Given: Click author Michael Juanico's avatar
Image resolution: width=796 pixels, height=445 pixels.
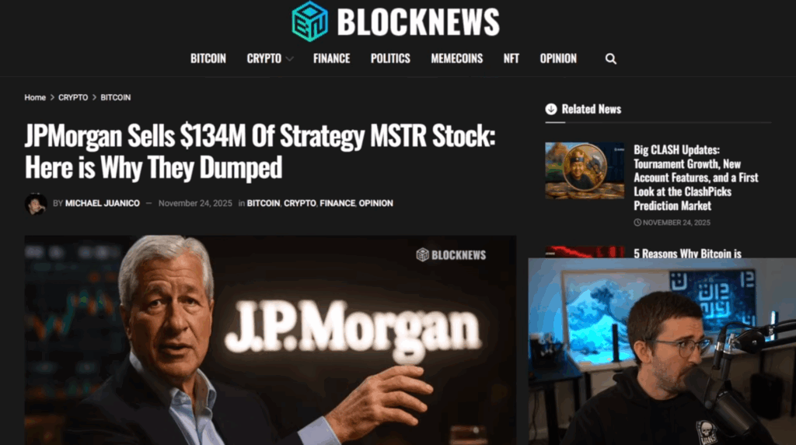Looking at the screenshot, I should pyautogui.click(x=36, y=204).
